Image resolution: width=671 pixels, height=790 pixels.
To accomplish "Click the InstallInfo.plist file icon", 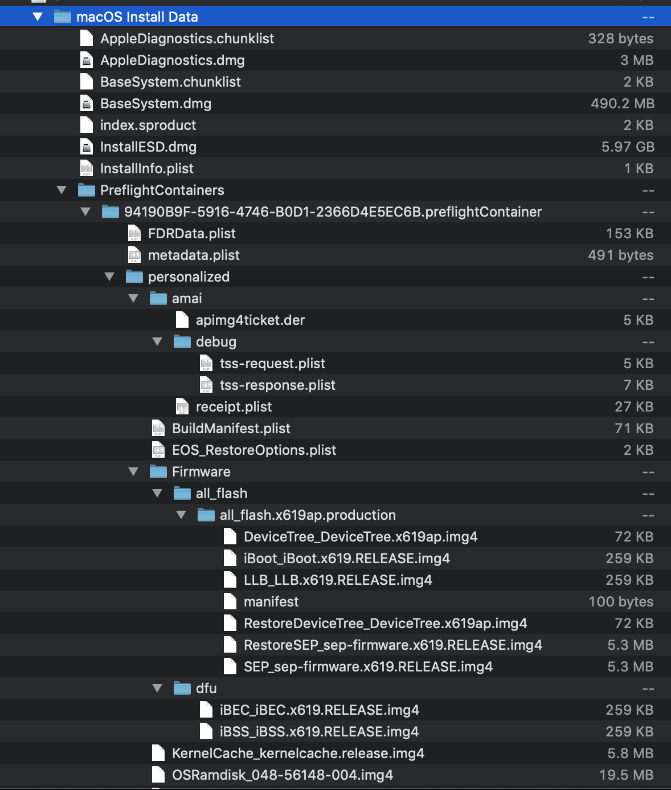I will coord(87,169).
